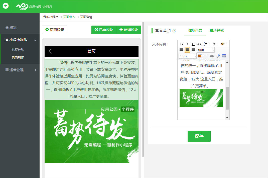The width and height of the screenshot is (268, 178).
Task: Click the back arrow in the header
Action: 6,6
